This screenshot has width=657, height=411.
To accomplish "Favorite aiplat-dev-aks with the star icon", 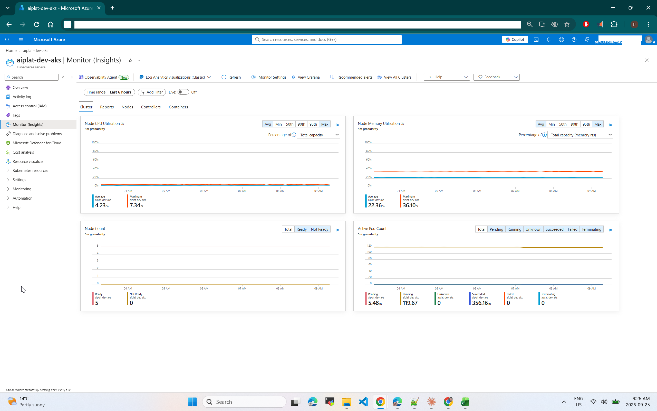I will pos(130,60).
